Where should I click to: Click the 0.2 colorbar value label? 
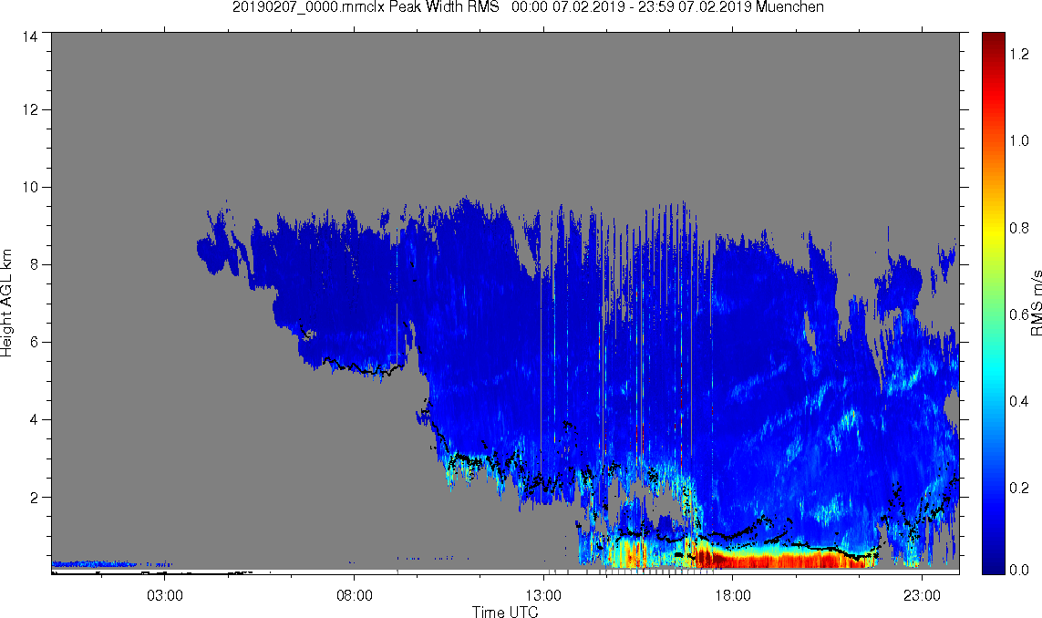(1019, 489)
